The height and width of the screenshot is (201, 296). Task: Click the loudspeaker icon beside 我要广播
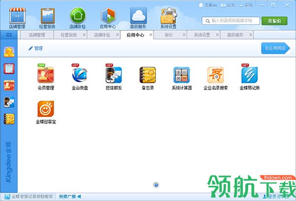click(79, 197)
